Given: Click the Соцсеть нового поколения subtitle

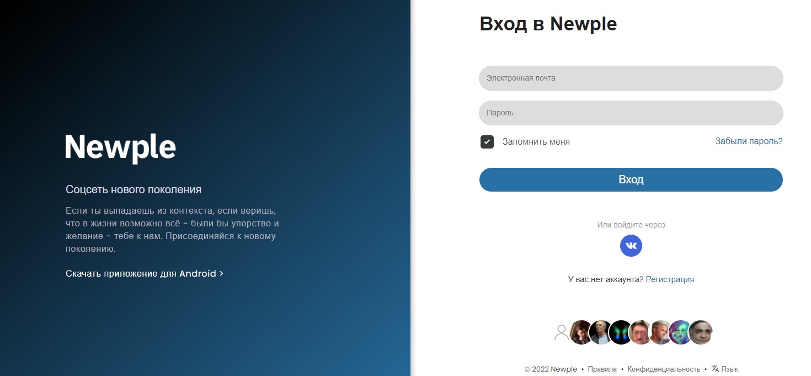Looking at the screenshot, I should (x=134, y=189).
